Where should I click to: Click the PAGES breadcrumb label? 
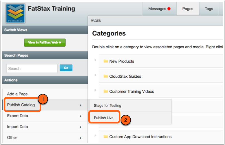click(x=96, y=21)
